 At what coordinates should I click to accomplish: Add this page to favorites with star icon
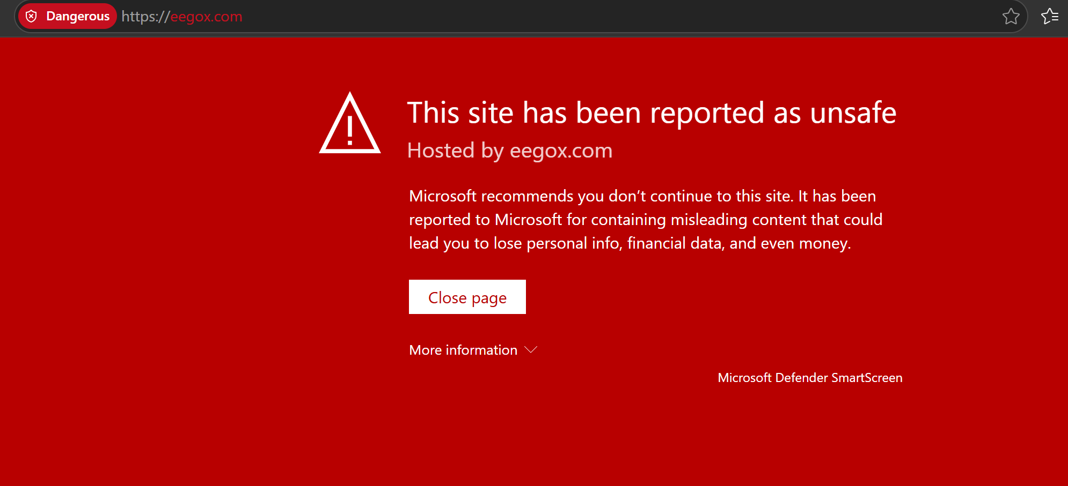[1011, 17]
